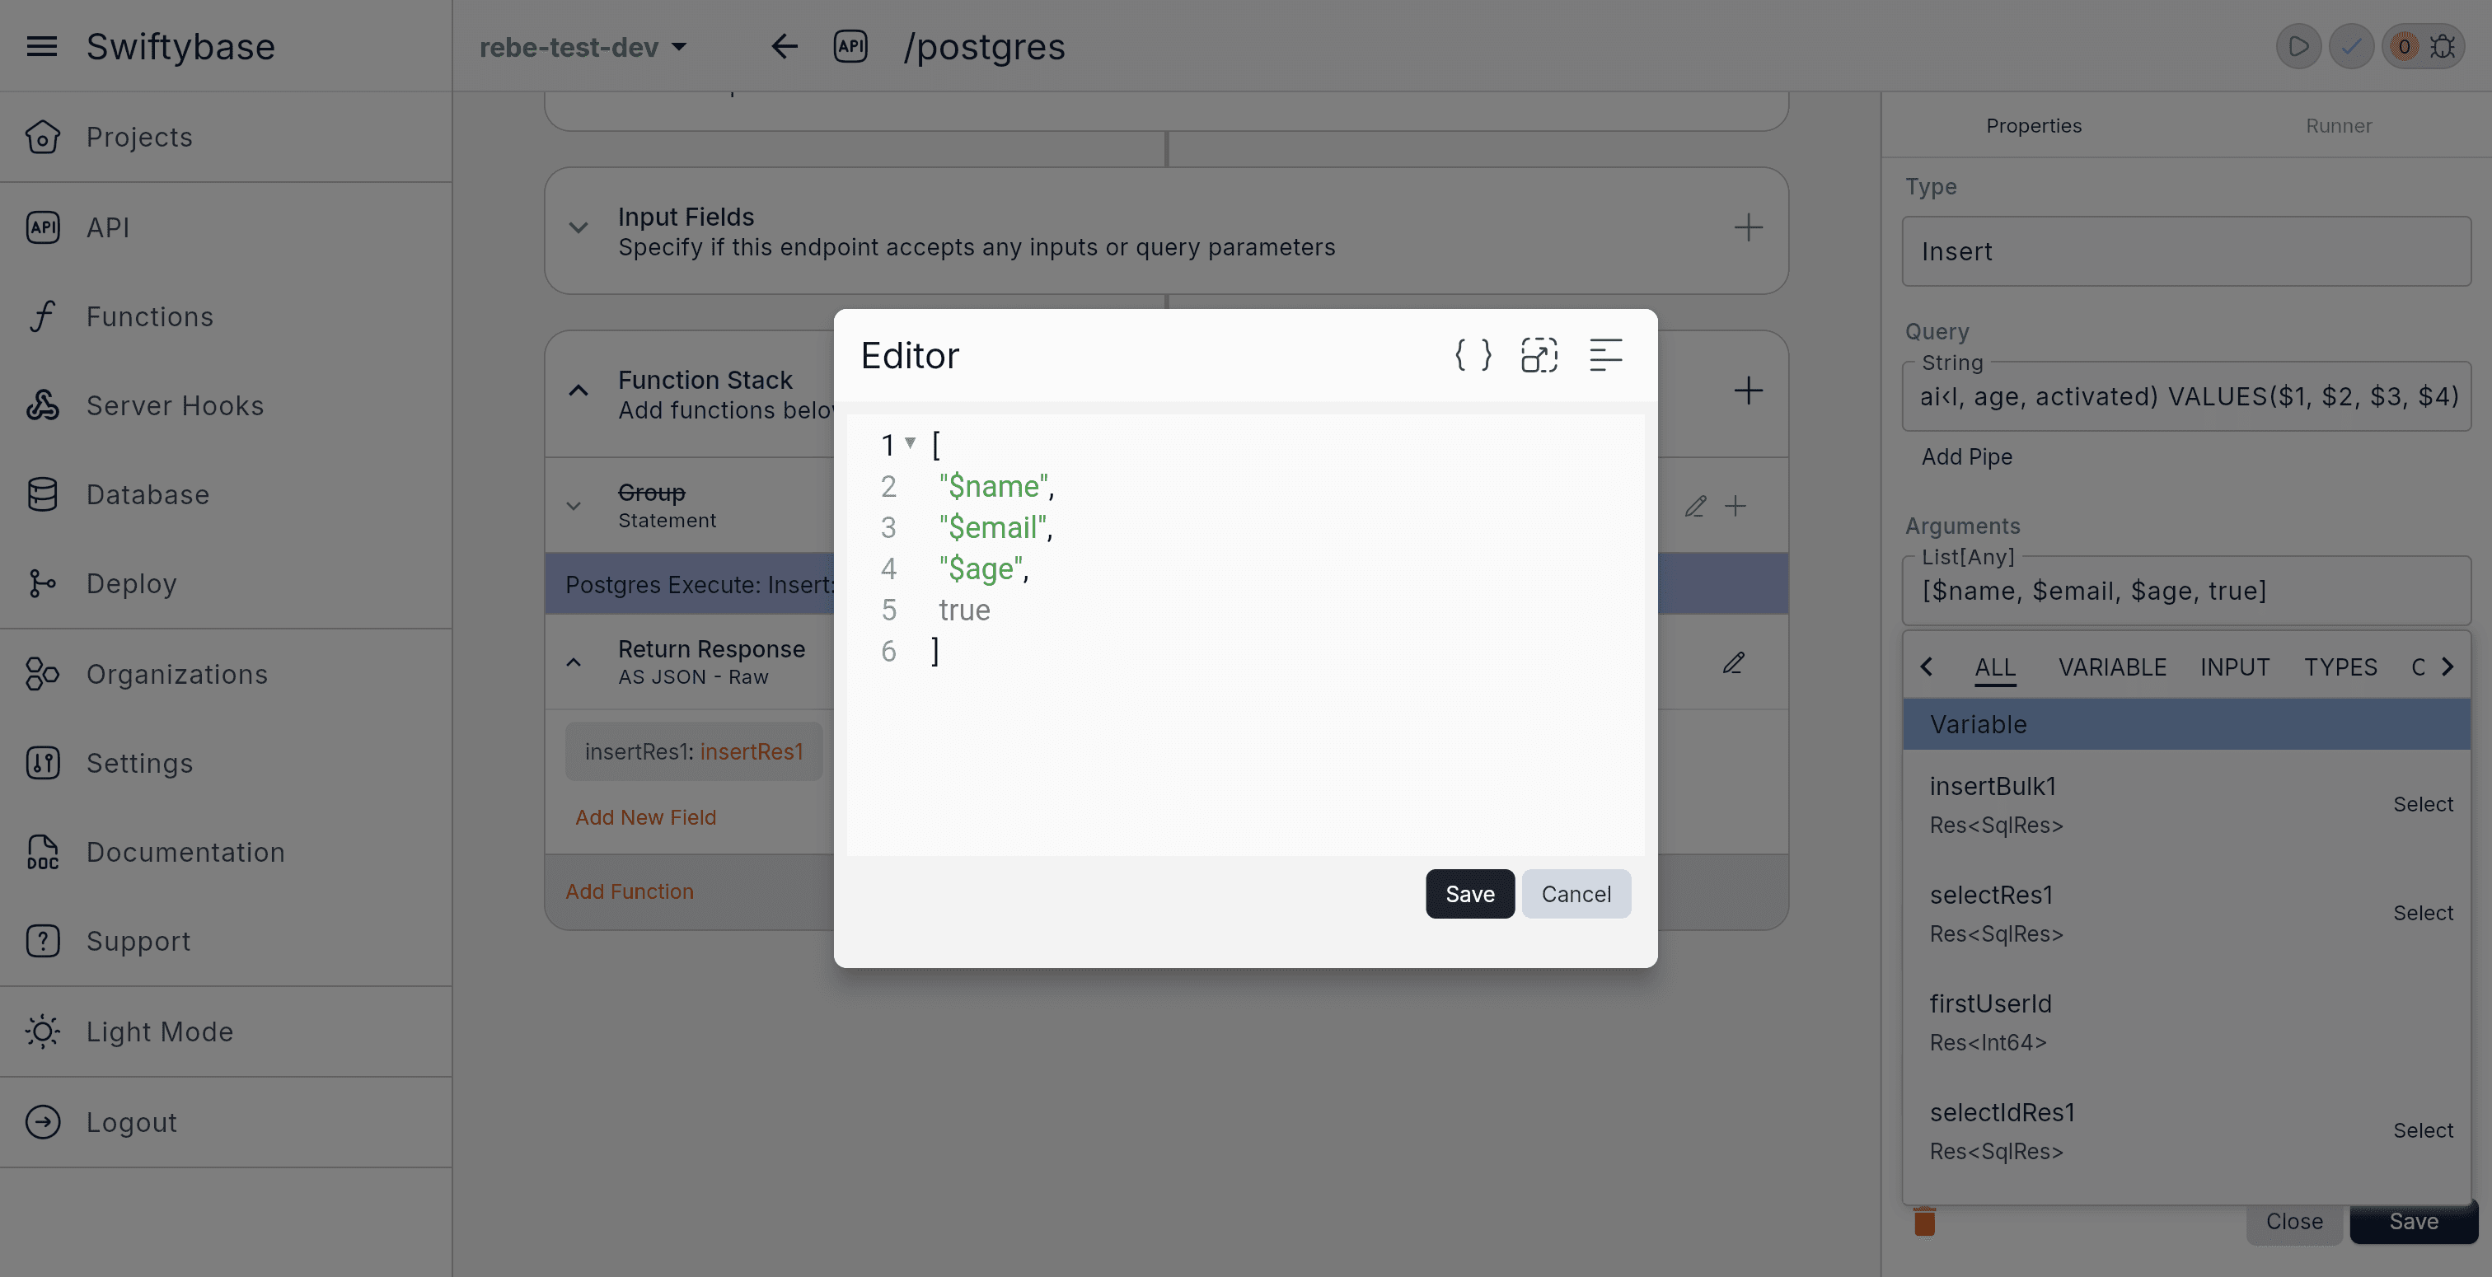Select the ALL category tab
Screen dimensions: 2492x1277
pyautogui.click(x=1995, y=667)
